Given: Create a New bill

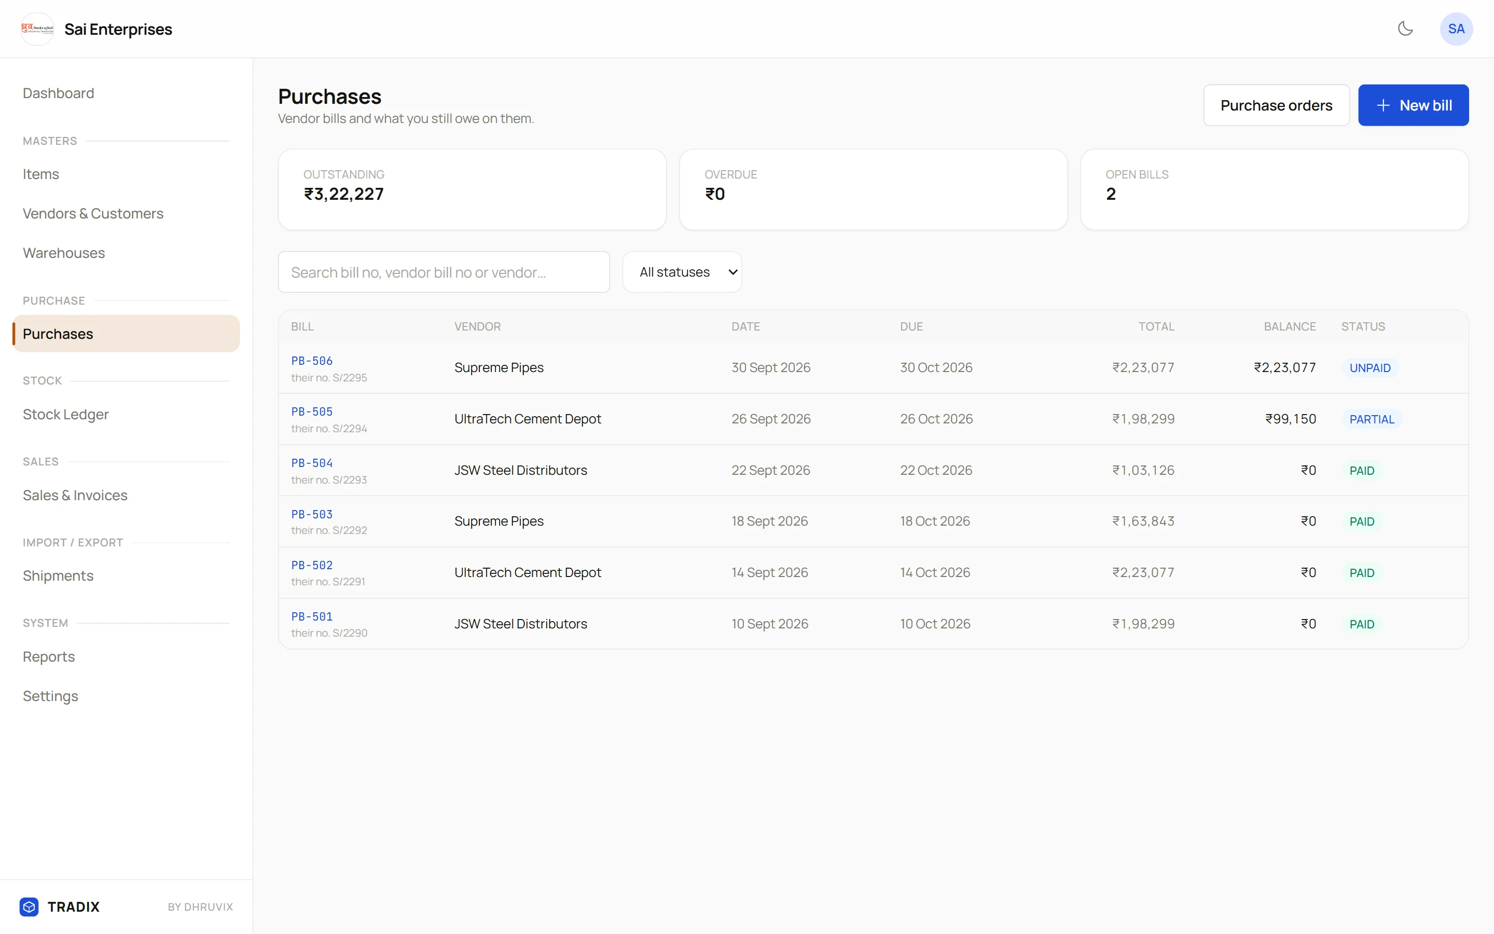Looking at the screenshot, I should tap(1413, 105).
